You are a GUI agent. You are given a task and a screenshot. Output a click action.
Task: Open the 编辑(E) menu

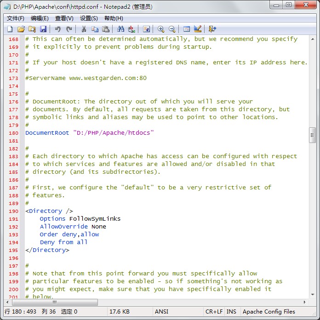click(x=40, y=18)
